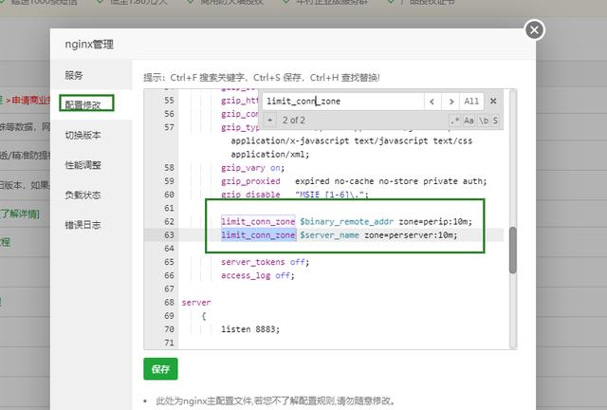Select the 配置修改 tab
Image resolution: width=607 pixels, height=410 pixels.
(83, 103)
